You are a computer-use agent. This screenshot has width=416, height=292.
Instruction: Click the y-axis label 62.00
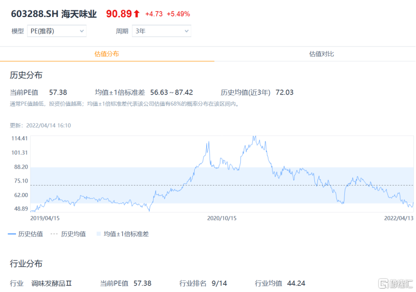(21, 195)
